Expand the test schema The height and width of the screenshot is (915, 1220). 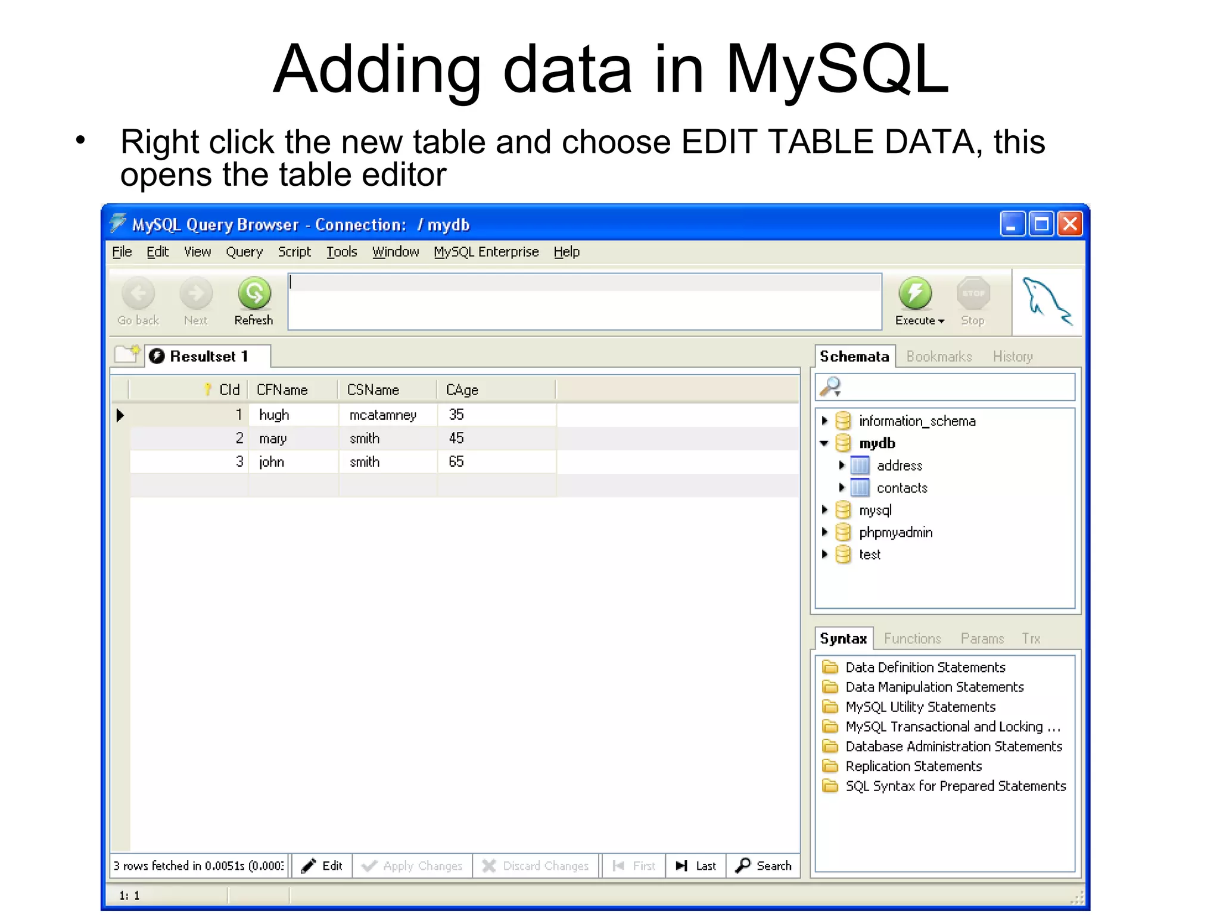[x=825, y=554]
